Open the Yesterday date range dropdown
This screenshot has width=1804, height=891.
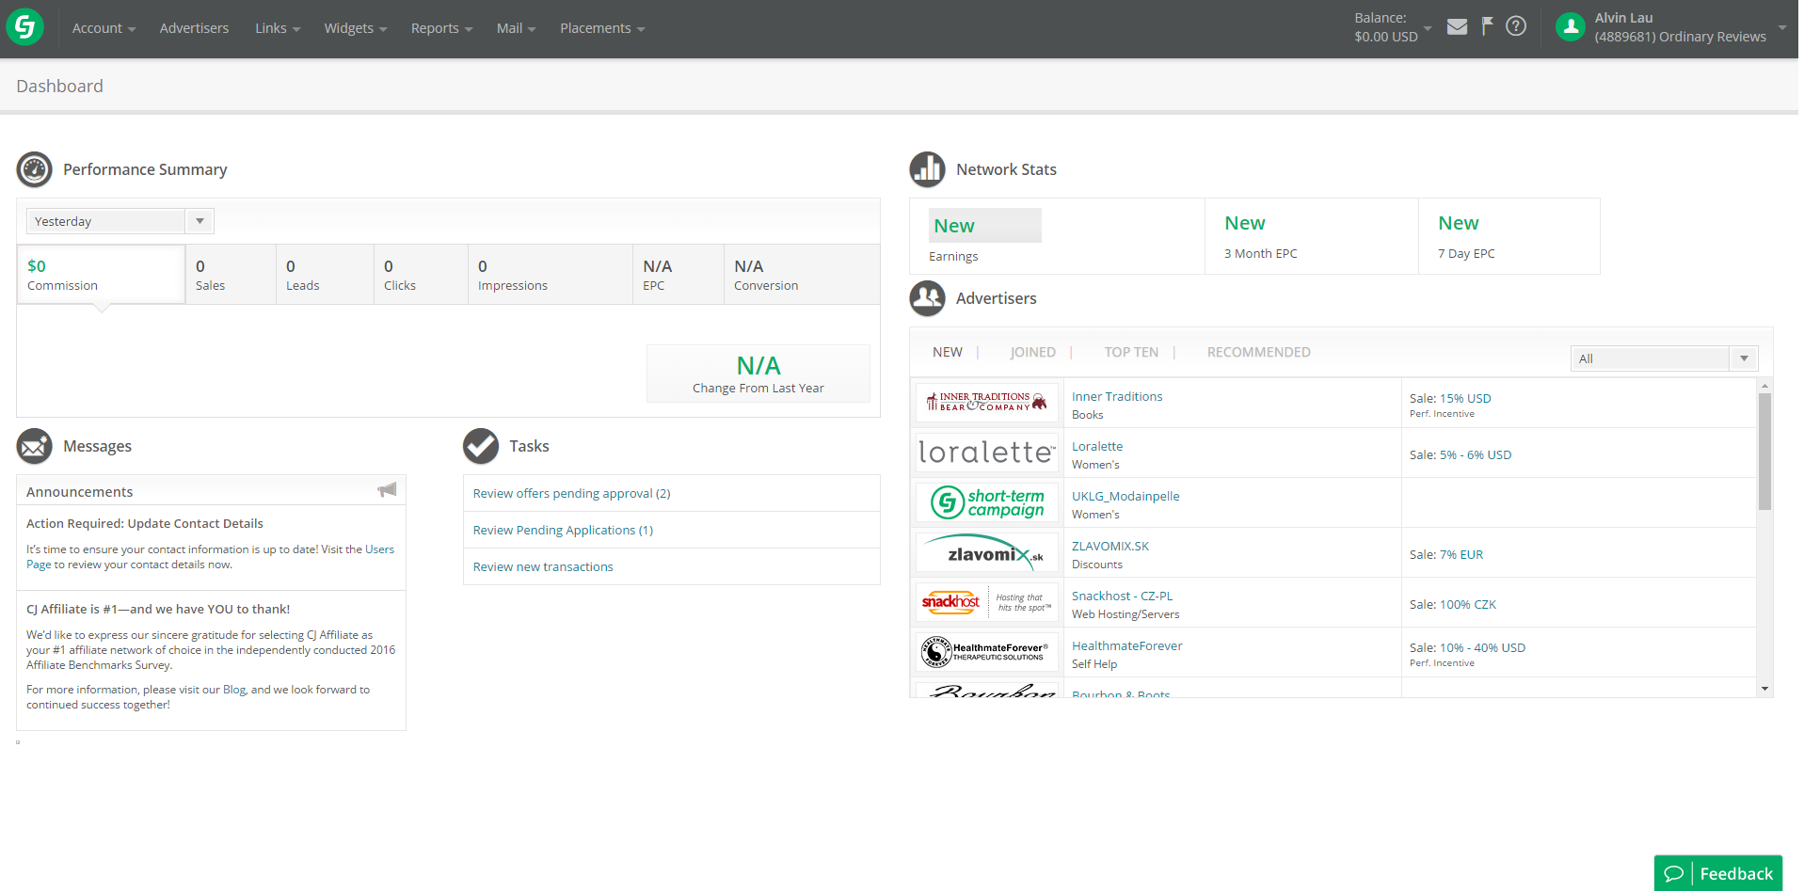tap(120, 221)
